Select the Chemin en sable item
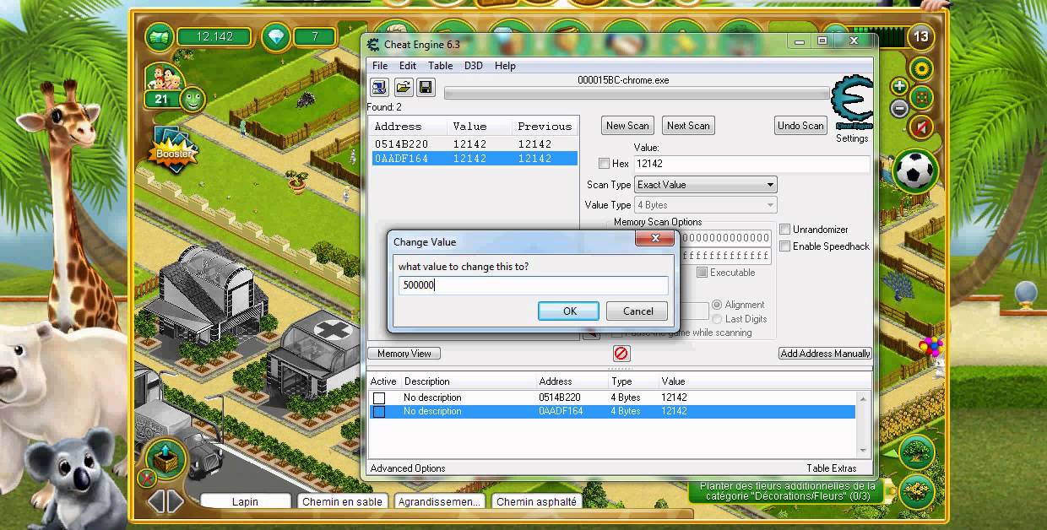1047x530 pixels. pos(342,501)
